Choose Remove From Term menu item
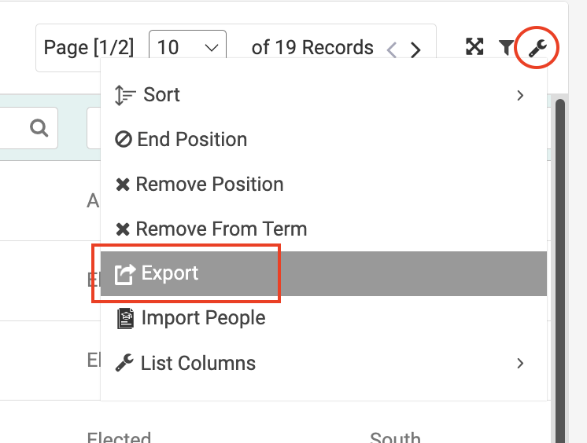This screenshot has height=443, width=587. 324,229
